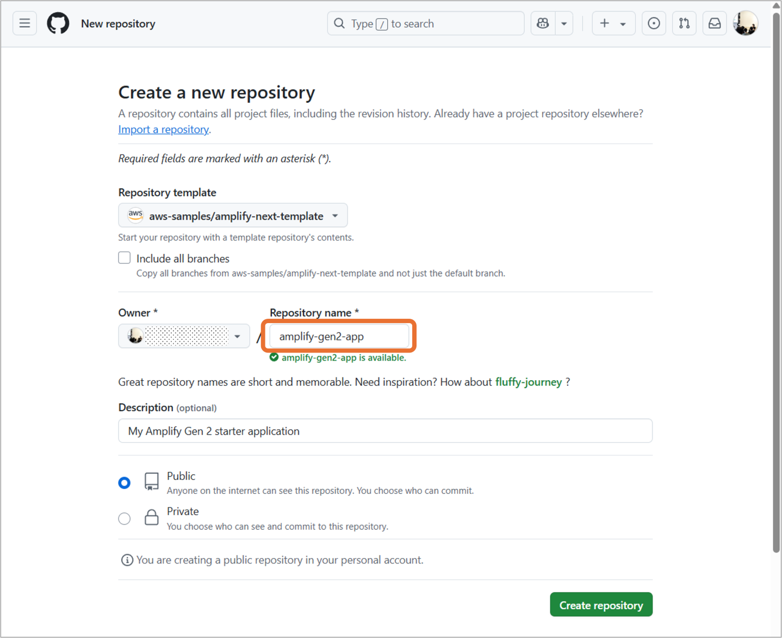
Task: Open the user profile avatar menu
Action: (745, 23)
